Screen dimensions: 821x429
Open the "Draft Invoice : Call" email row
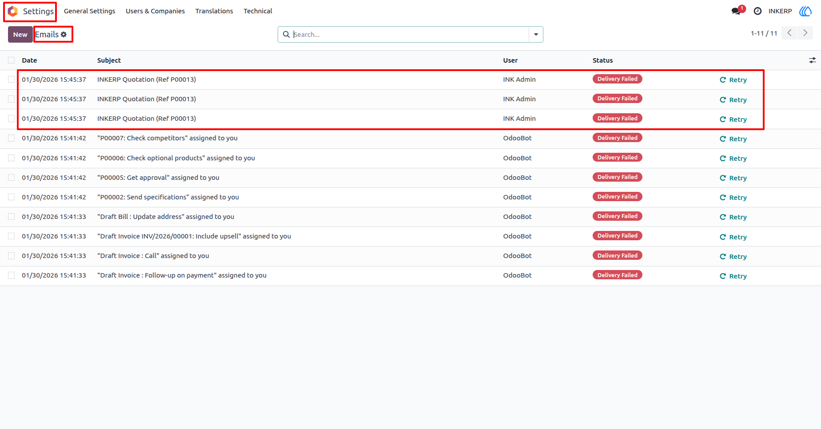pos(410,256)
